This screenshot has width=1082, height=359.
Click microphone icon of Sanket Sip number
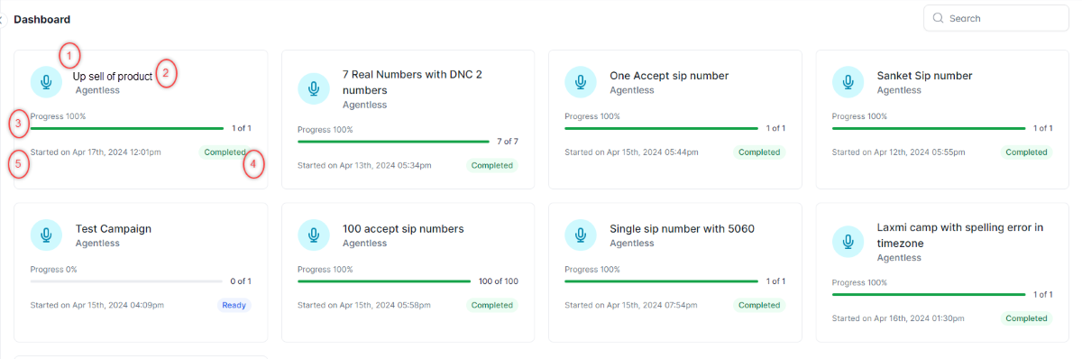848,82
